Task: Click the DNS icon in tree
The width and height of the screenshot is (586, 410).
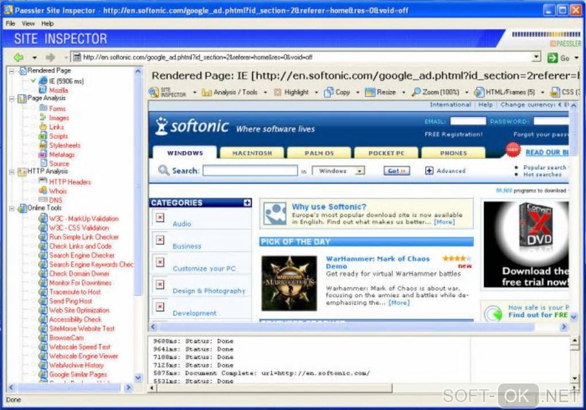Action: [43, 200]
